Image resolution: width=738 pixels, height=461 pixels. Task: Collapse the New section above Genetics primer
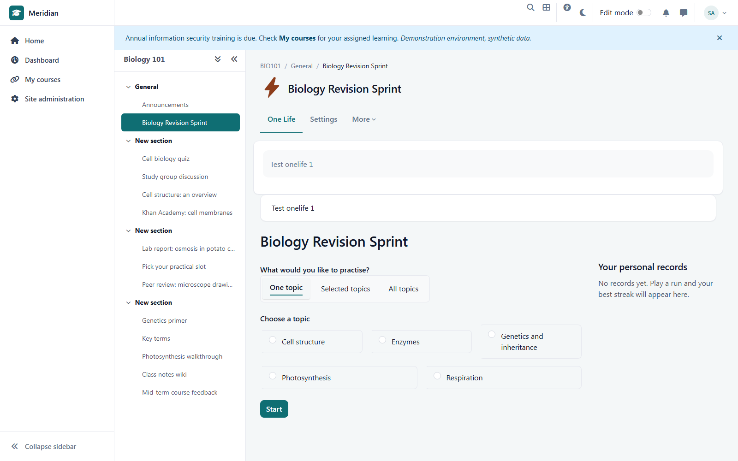click(x=128, y=303)
